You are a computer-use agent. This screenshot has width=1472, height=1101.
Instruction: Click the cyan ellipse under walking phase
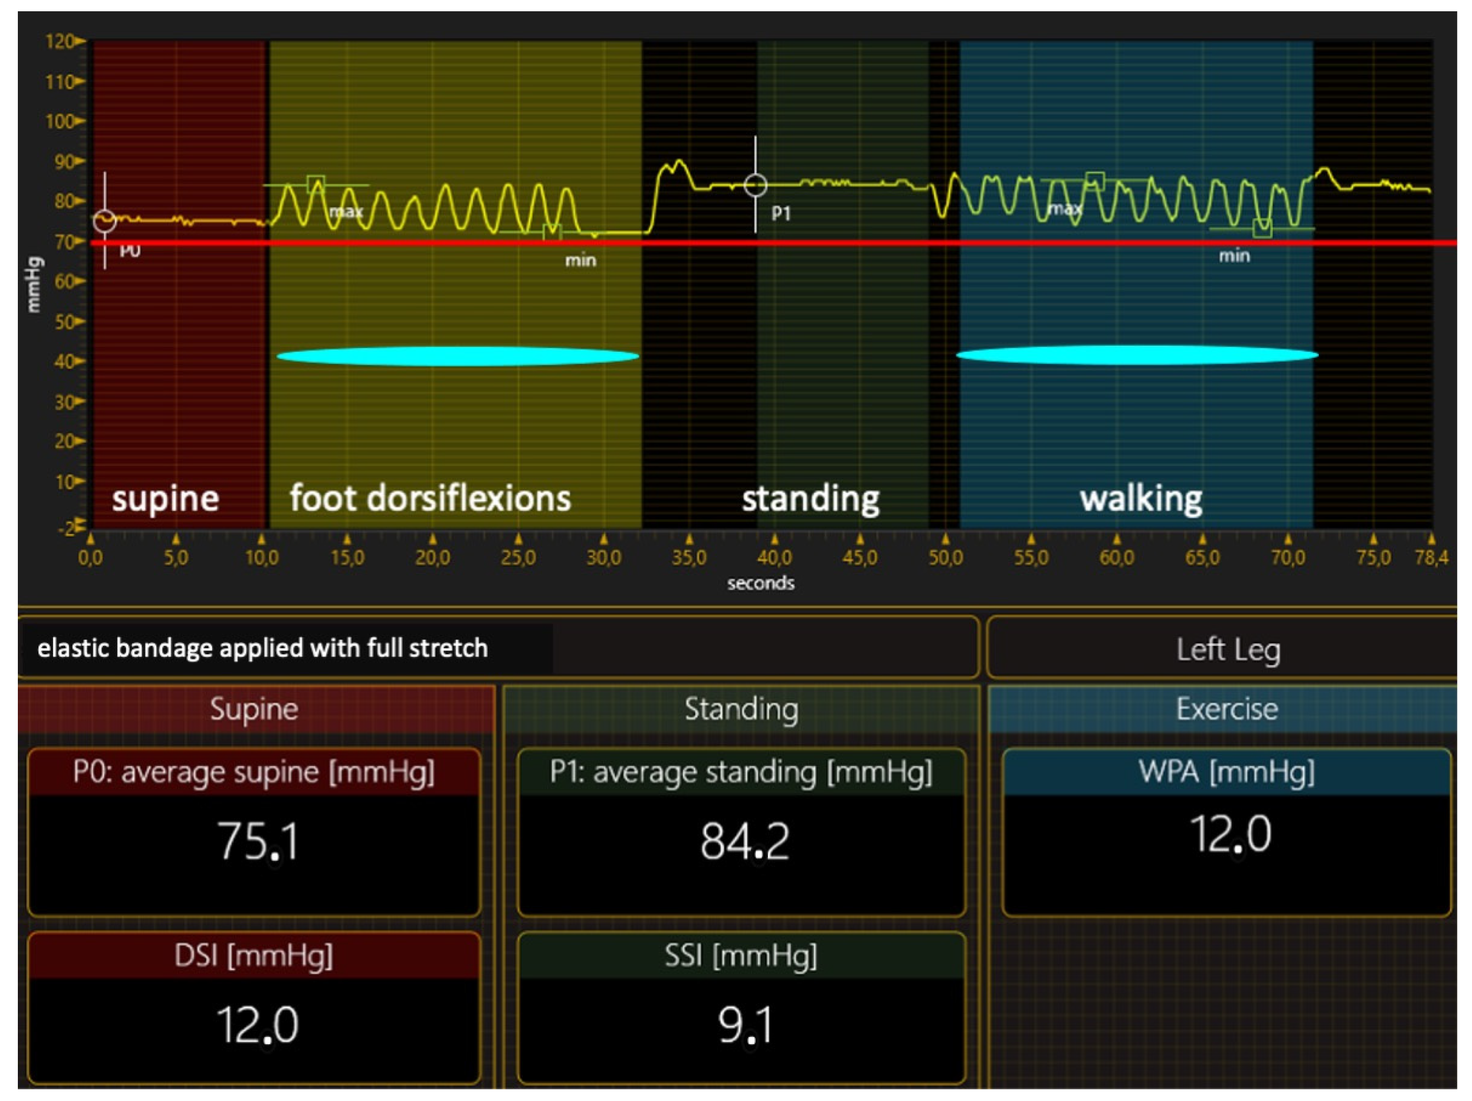pos(1137,355)
